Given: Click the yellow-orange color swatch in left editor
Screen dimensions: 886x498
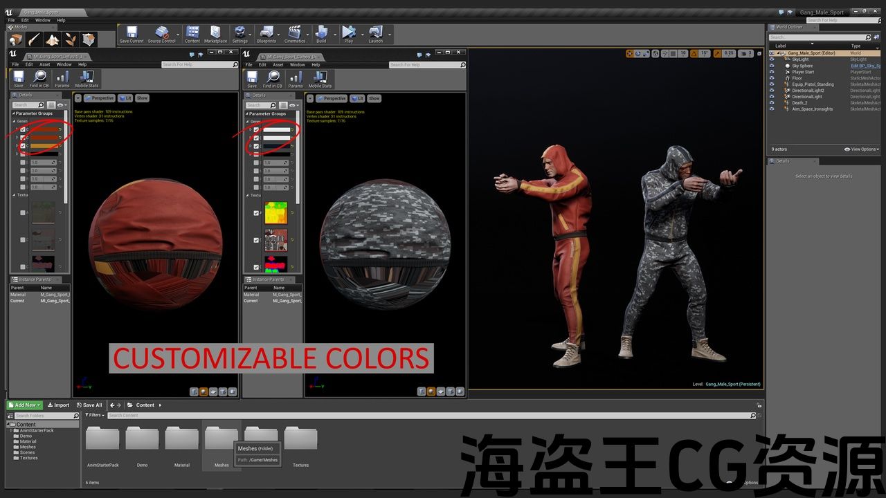Looking at the screenshot, I should 43,146.
